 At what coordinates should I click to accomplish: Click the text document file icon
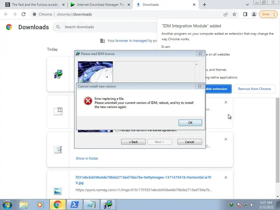[x=58, y=111]
